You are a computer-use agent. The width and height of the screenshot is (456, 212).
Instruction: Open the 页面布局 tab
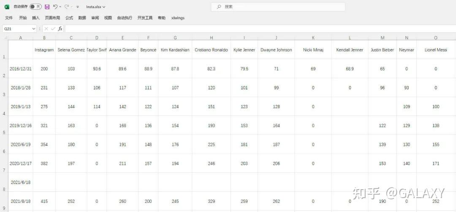[x=52, y=18]
